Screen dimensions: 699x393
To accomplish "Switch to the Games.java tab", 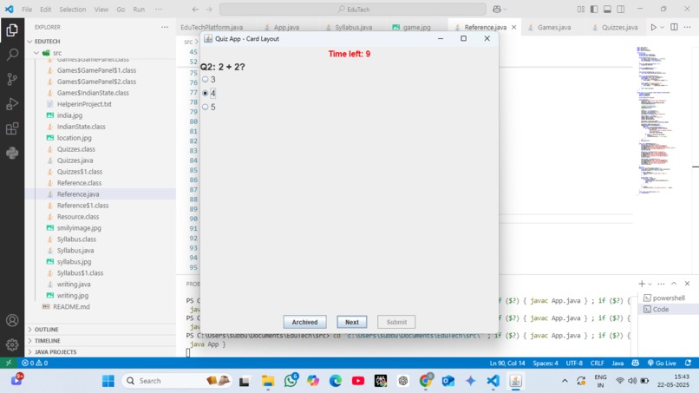I will [553, 27].
